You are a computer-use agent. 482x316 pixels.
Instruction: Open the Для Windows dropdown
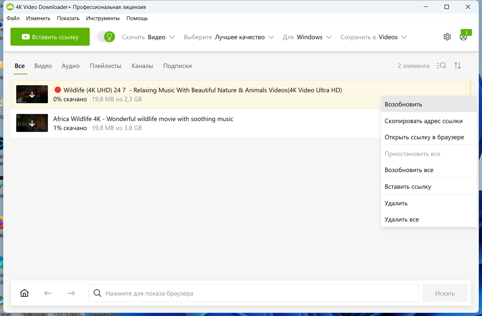point(307,37)
